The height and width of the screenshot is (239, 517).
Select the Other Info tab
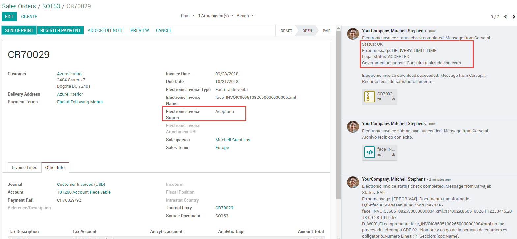click(55, 167)
